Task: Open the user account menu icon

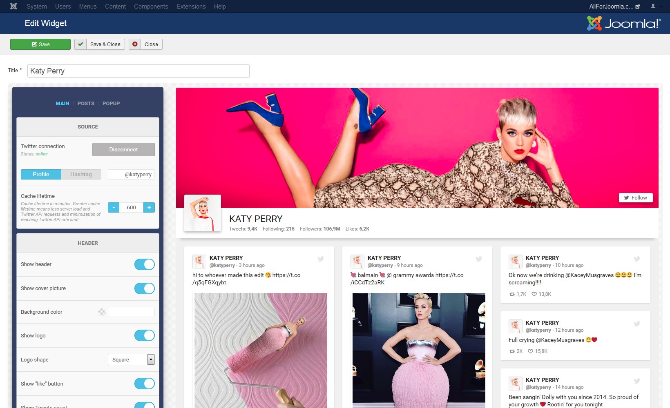Action: point(653,6)
